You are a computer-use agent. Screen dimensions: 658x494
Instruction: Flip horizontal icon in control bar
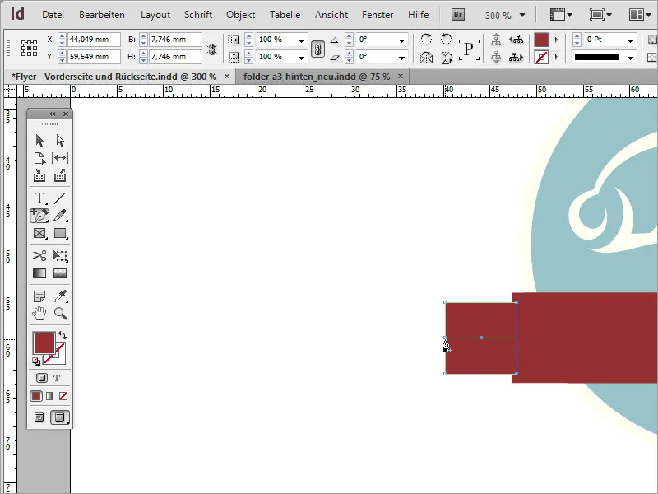point(426,57)
